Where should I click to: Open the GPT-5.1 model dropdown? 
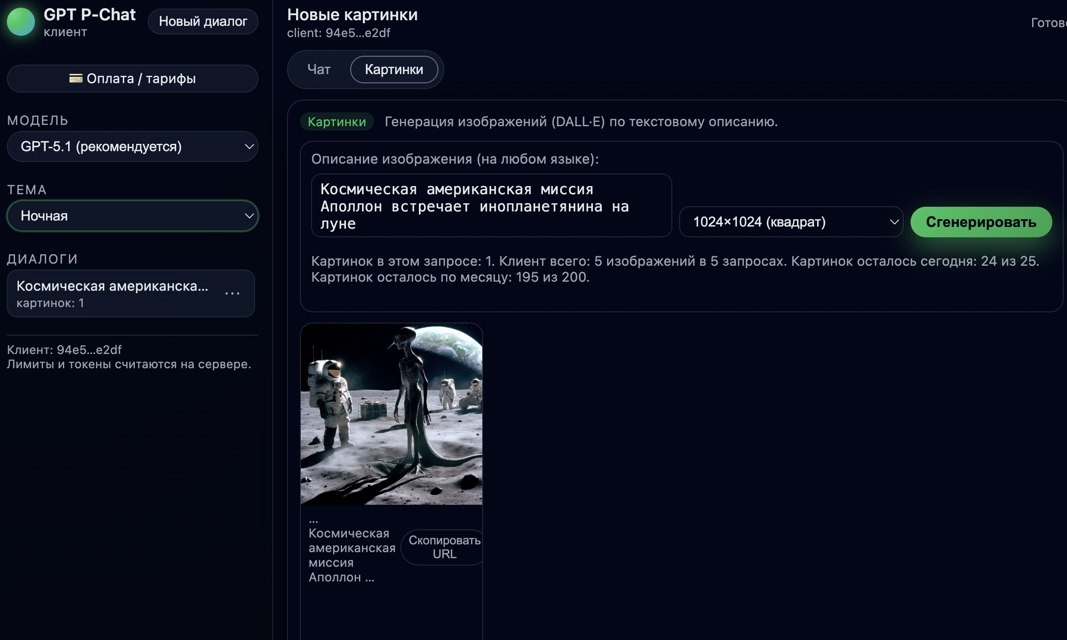[x=129, y=146]
